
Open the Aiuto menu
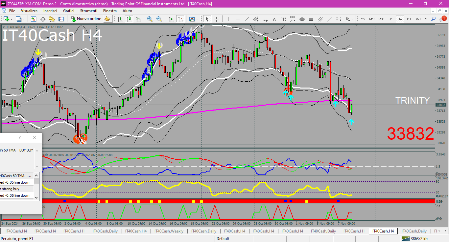point(127,11)
